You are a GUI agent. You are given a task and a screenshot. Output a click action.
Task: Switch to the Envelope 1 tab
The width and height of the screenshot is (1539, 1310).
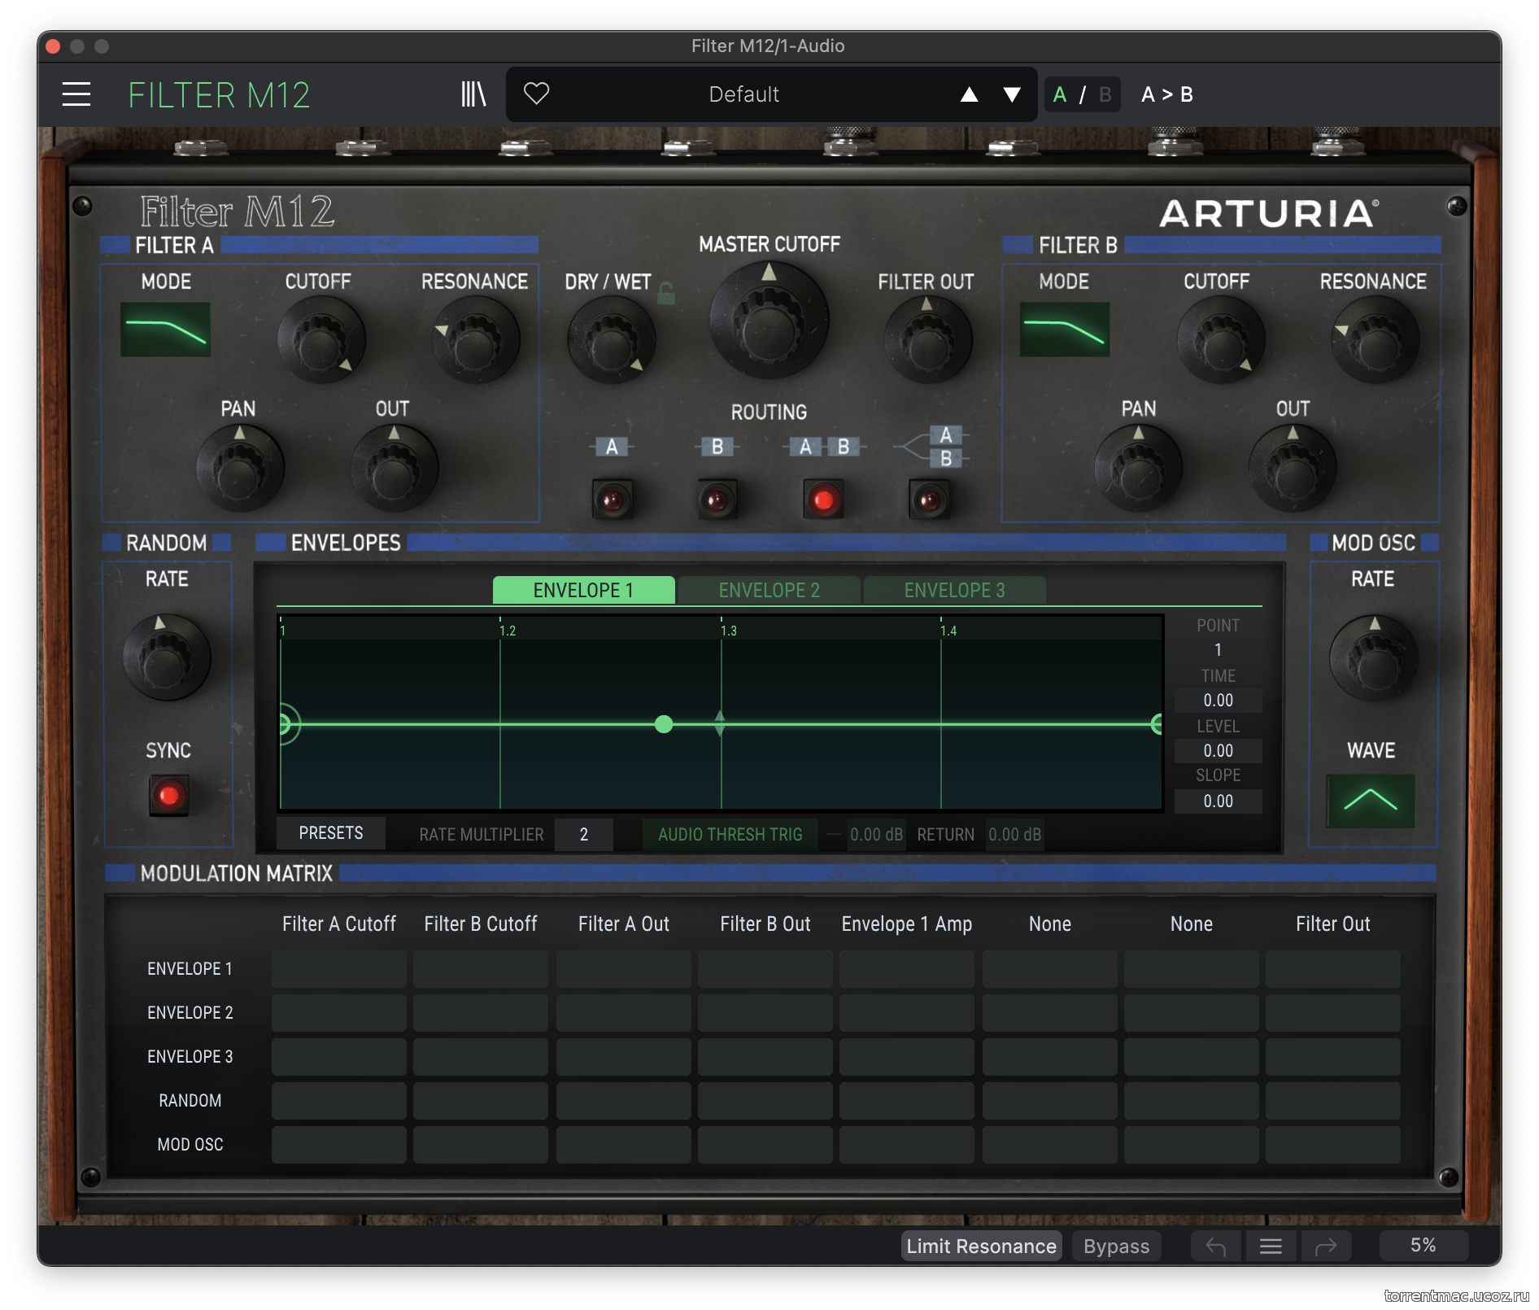pos(583,590)
